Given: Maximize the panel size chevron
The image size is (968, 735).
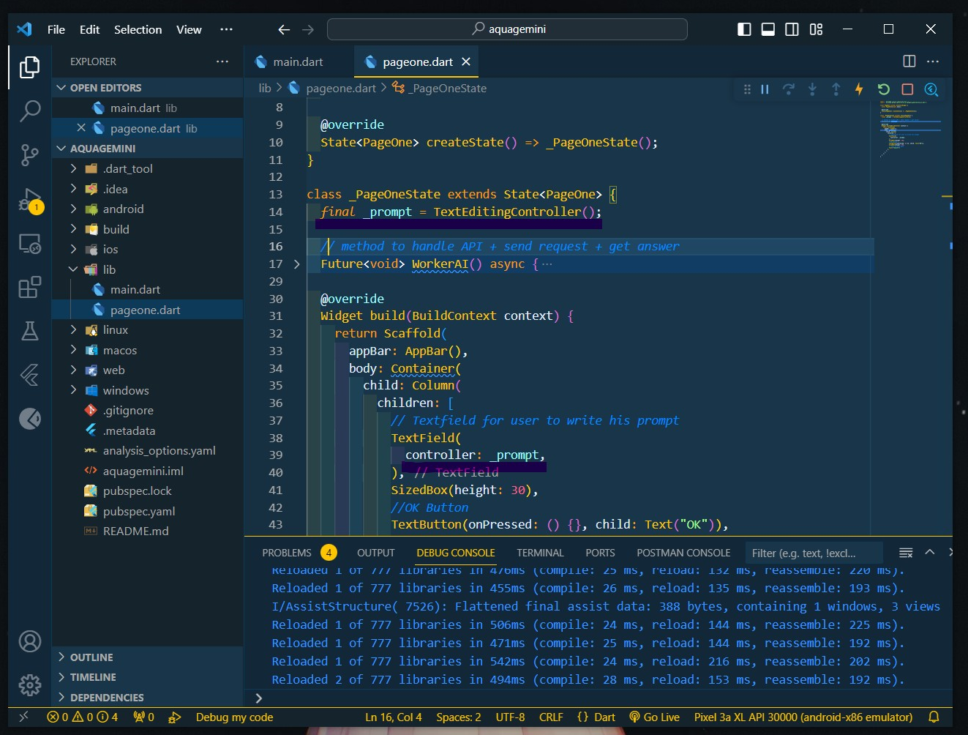Looking at the screenshot, I should [x=930, y=552].
